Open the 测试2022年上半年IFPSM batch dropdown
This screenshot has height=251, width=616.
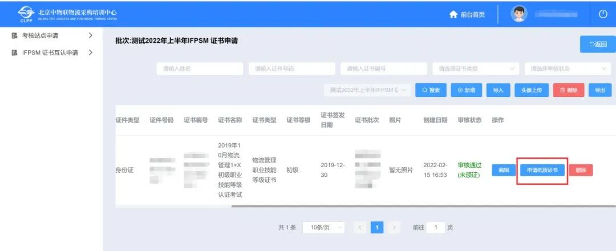tap(367, 90)
